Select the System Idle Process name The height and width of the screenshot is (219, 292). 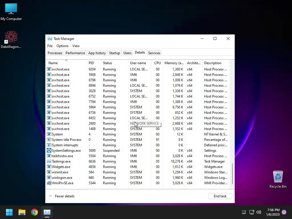66,140
